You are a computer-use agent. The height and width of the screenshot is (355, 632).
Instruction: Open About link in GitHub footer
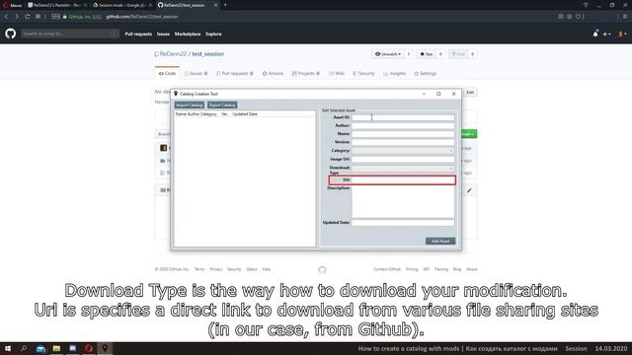point(472,269)
